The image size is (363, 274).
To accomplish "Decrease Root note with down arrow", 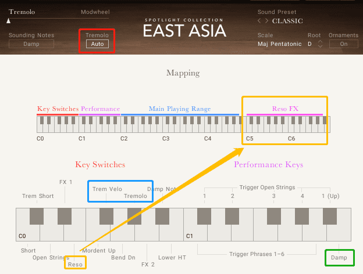I will (x=320, y=46).
